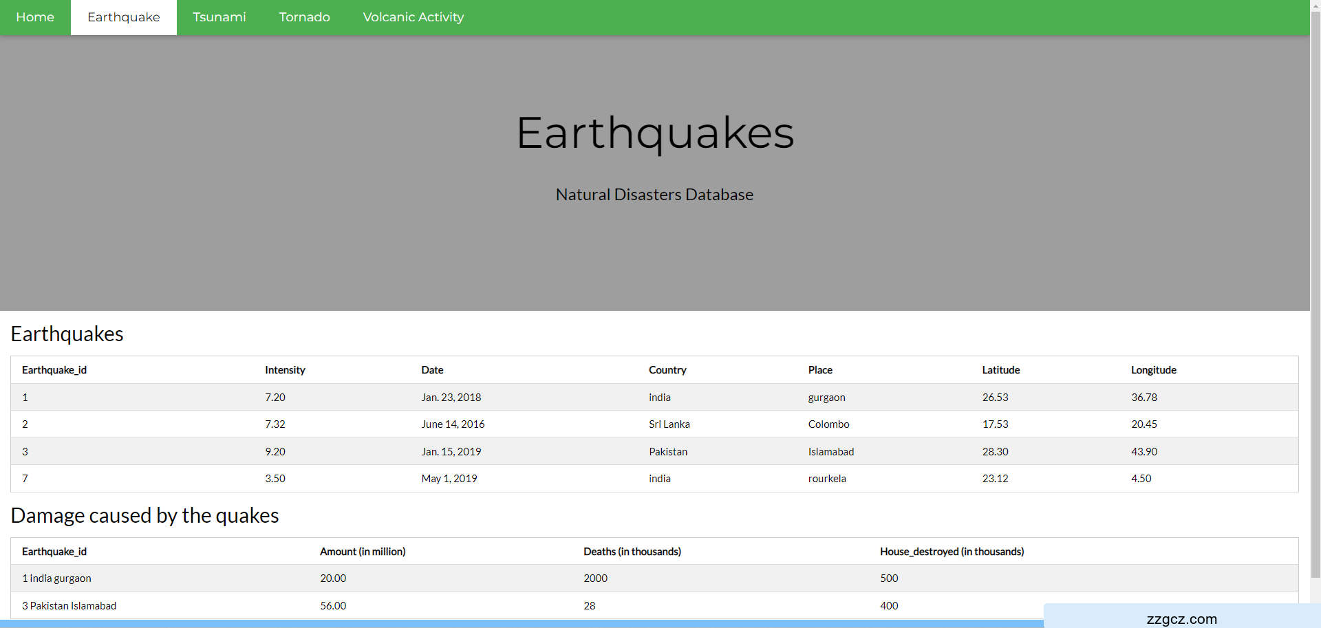This screenshot has height=628, width=1321.
Task: Navigate to Volcanic Activity page
Action: (413, 17)
